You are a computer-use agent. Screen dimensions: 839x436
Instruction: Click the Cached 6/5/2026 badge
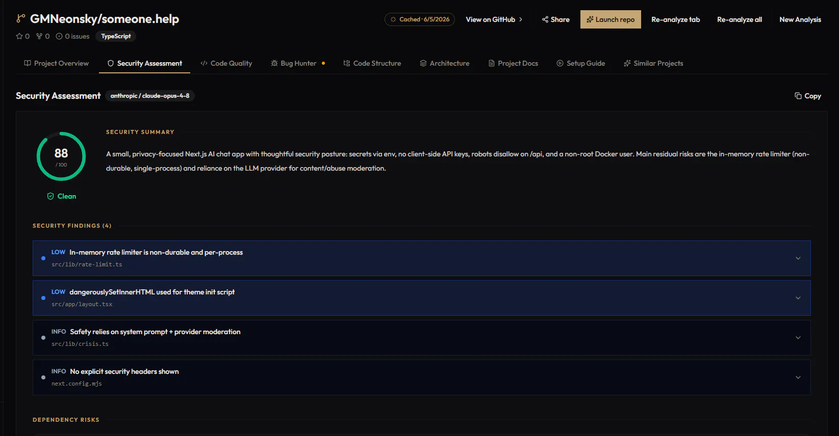[x=420, y=19]
